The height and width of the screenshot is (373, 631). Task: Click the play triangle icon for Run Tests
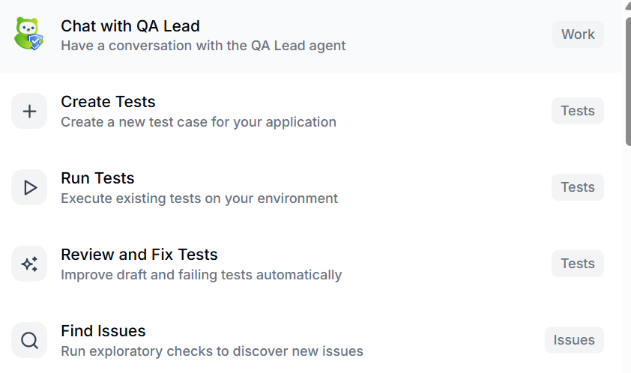point(29,187)
